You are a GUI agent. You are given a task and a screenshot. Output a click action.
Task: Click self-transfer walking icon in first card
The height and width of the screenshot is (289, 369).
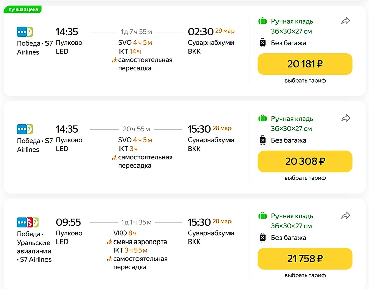coord(114,60)
